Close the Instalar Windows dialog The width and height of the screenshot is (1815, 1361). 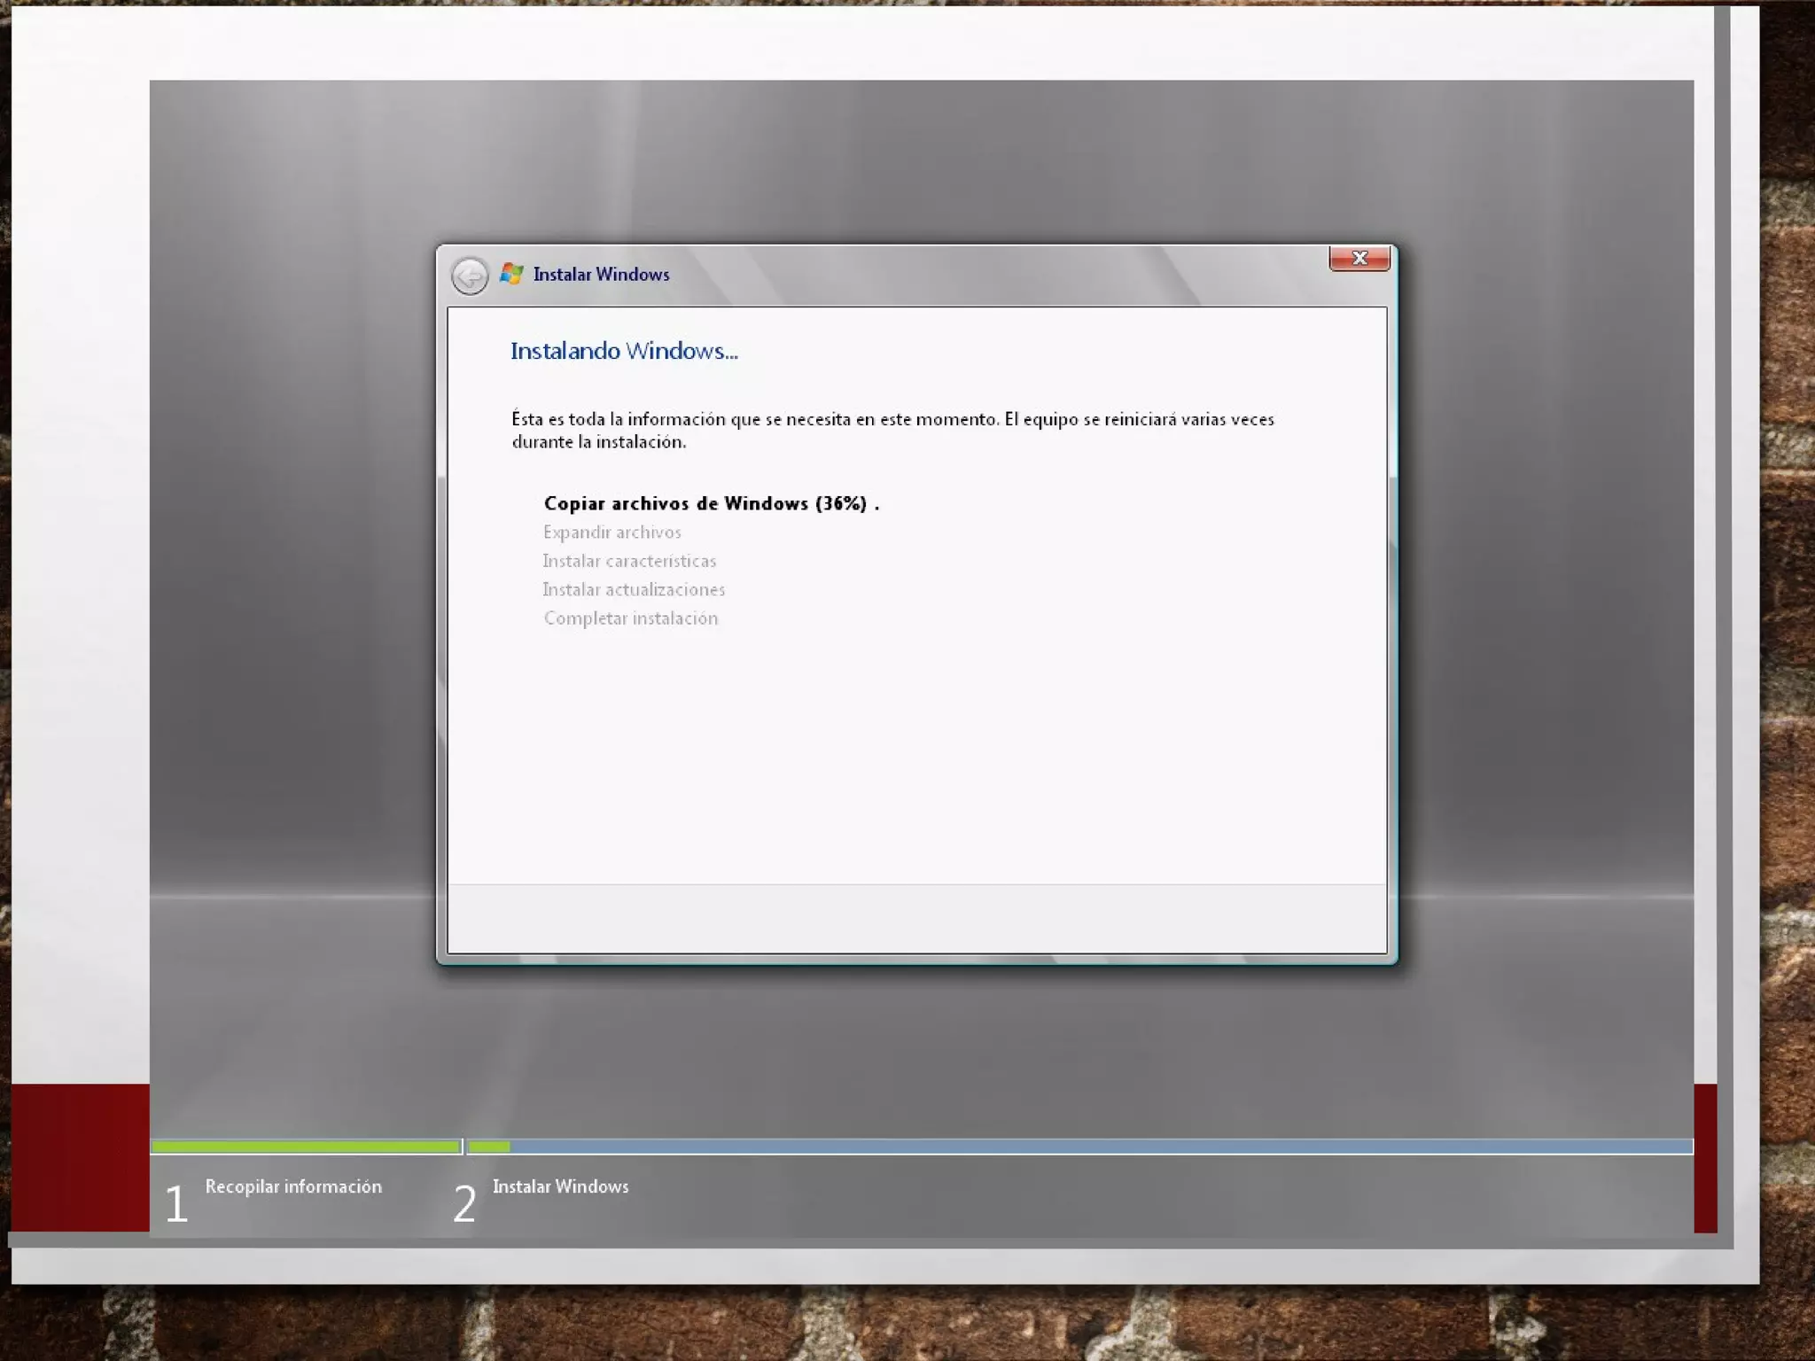click(x=1359, y=258)
